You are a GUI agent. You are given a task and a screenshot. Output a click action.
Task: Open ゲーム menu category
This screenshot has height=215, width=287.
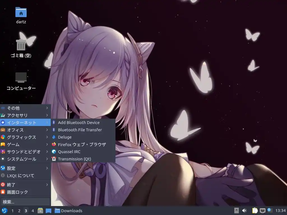click(25, 144)
